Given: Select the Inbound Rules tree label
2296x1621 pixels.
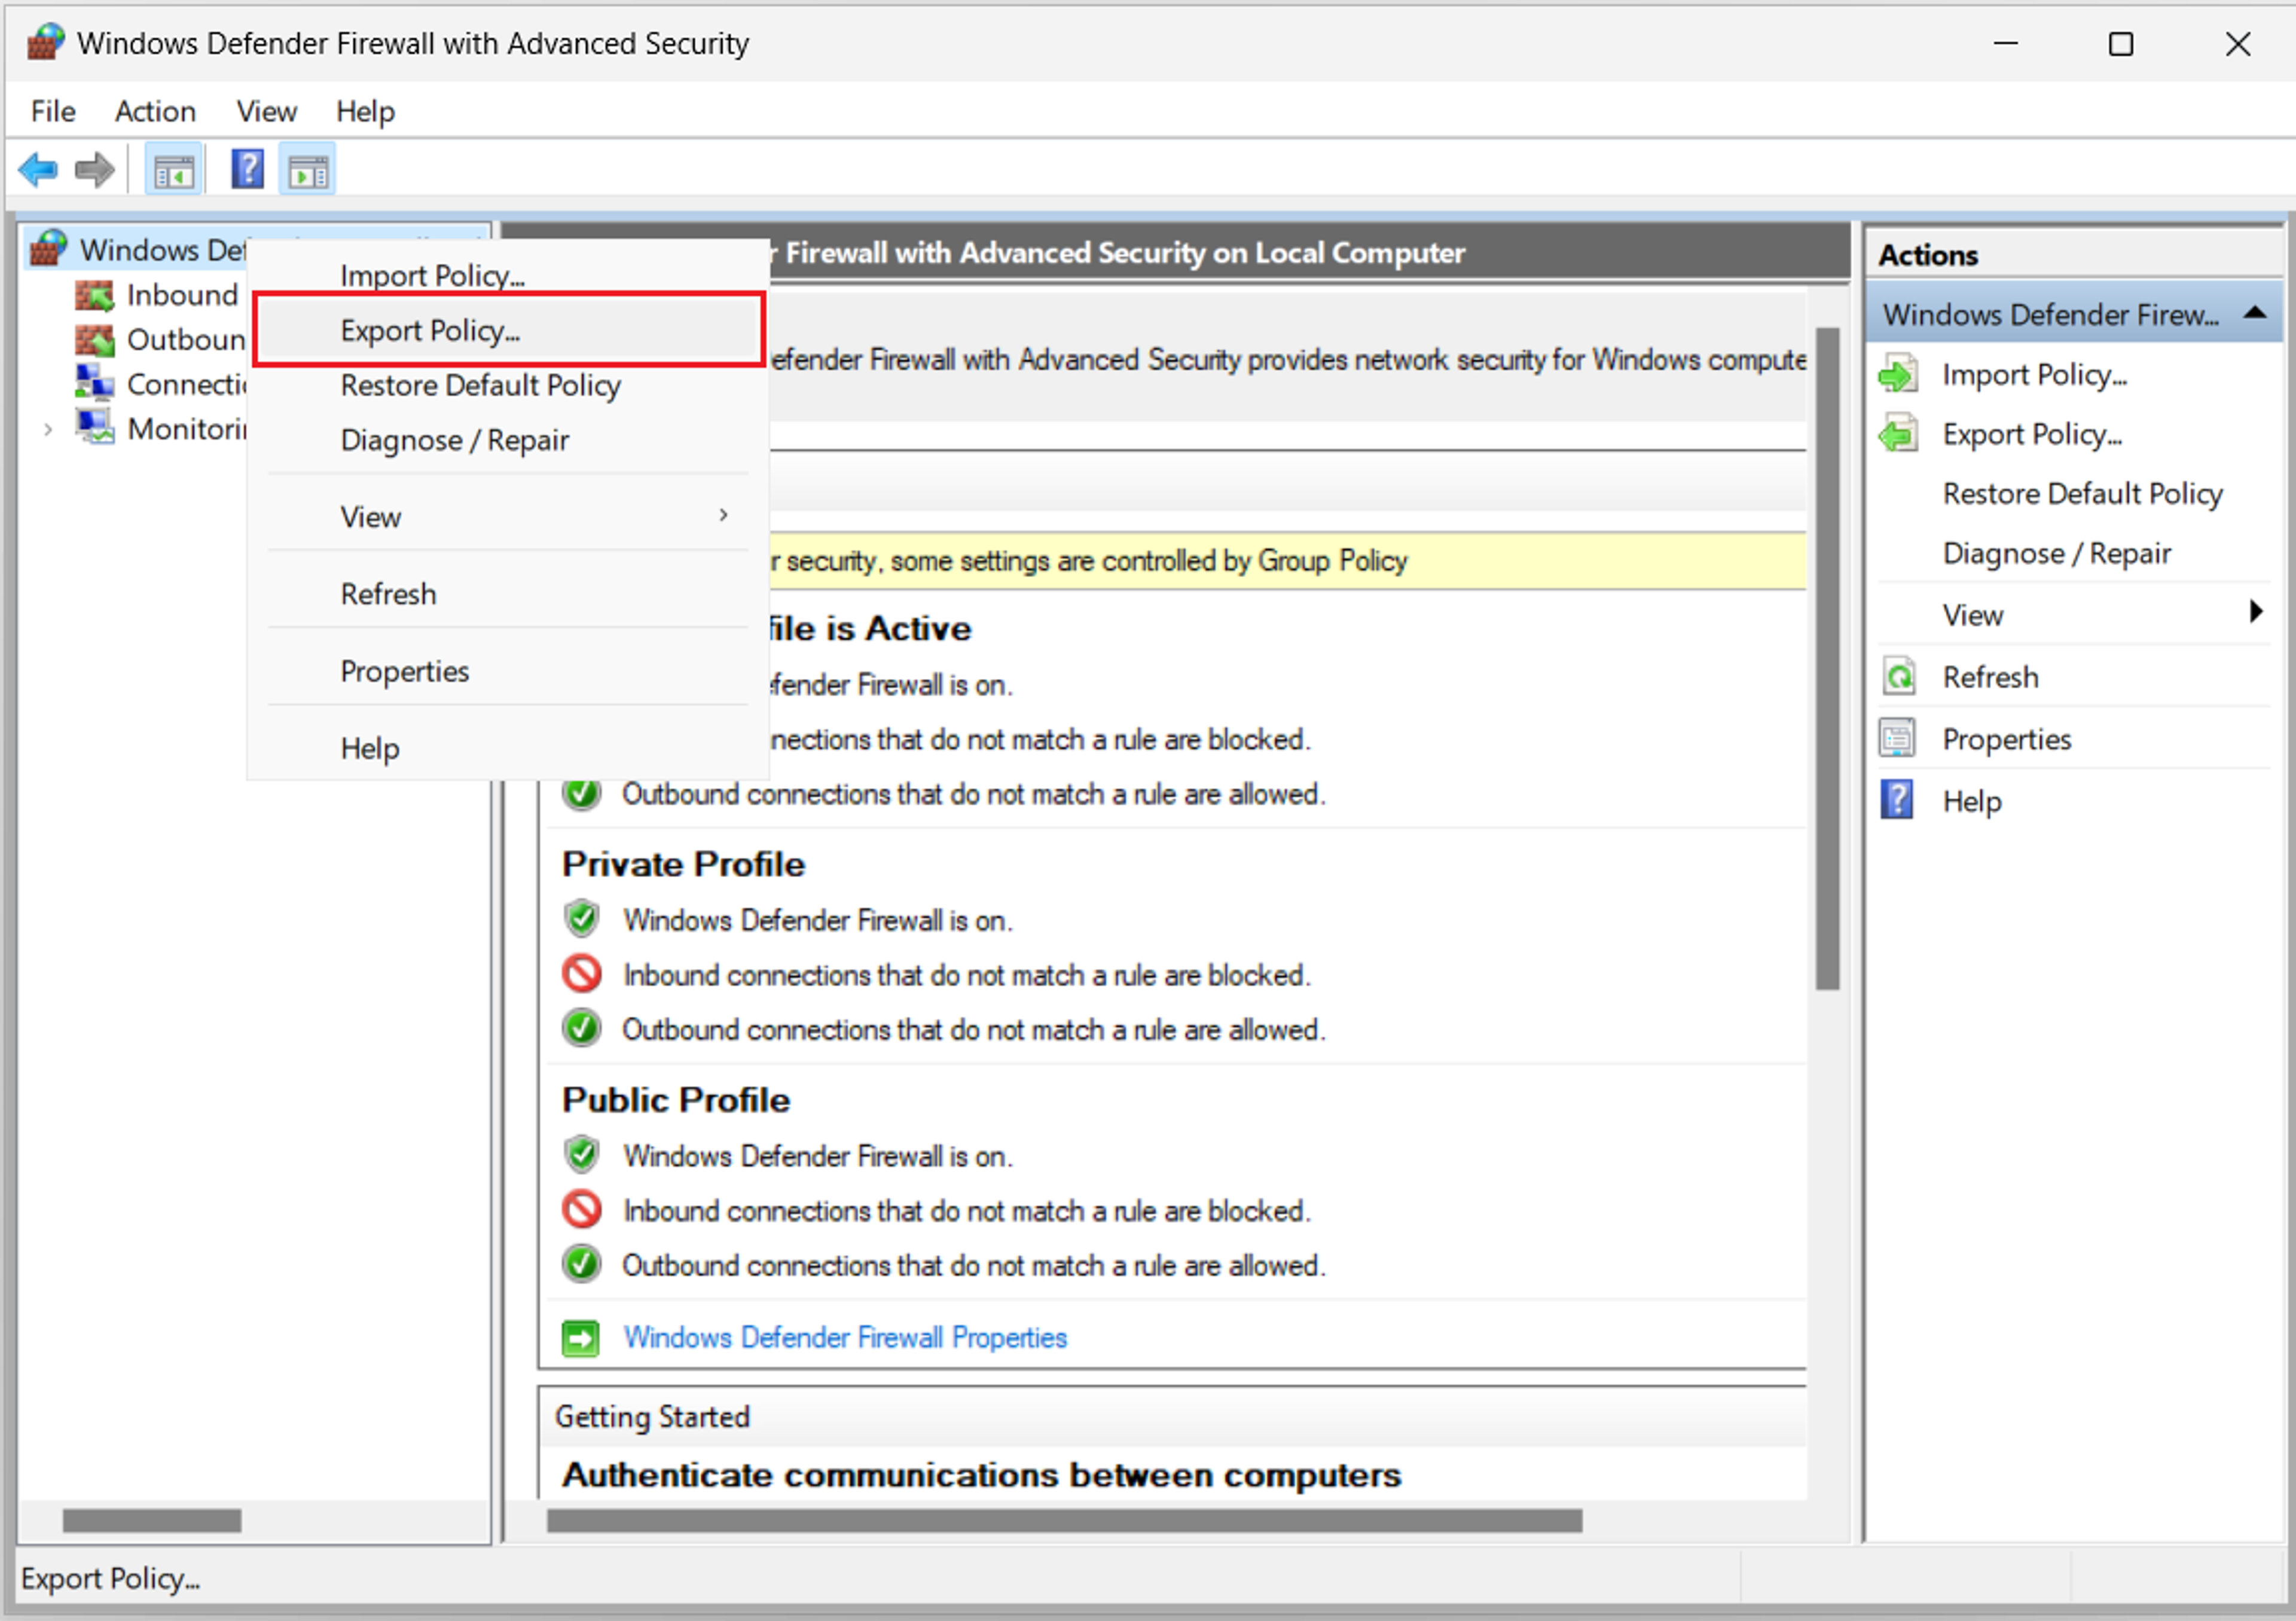Looking at the screenshot, I should 183,295.
